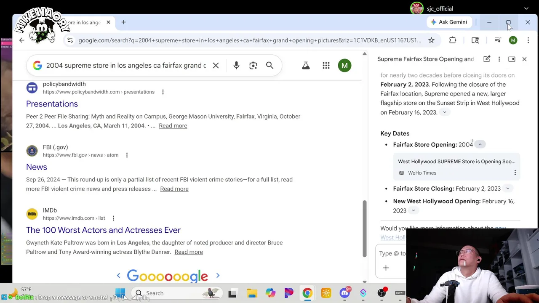This screenshot has height=303, width=539.
Task: Click the search results page scrollbar
Action: click(x=364, y=228)
